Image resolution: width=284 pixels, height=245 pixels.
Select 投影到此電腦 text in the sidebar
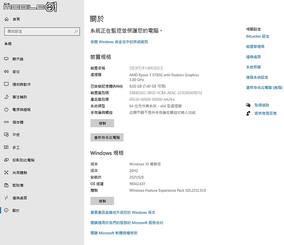23,160
